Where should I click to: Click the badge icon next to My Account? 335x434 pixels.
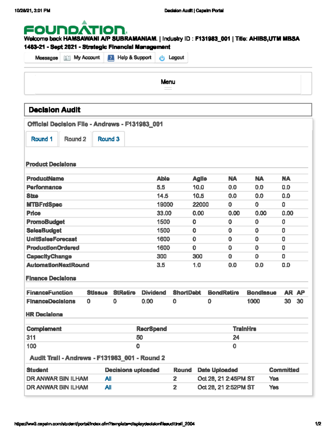[x=66, y=58]
